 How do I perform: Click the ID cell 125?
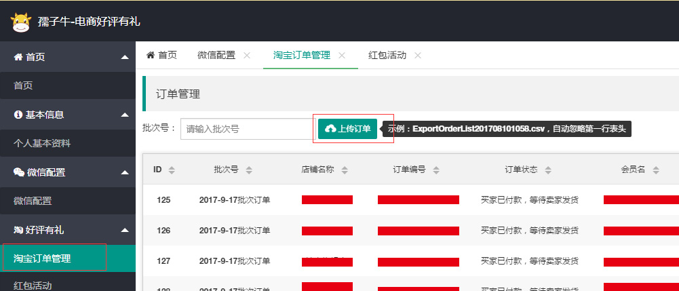point(163,200)
